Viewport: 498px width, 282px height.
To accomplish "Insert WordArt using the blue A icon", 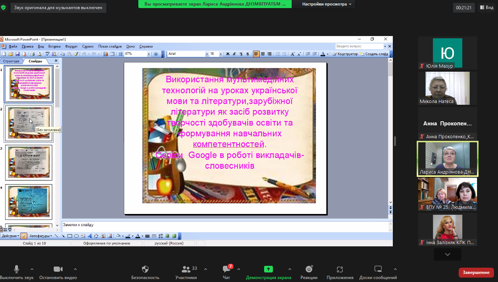I will pos(90,236).
